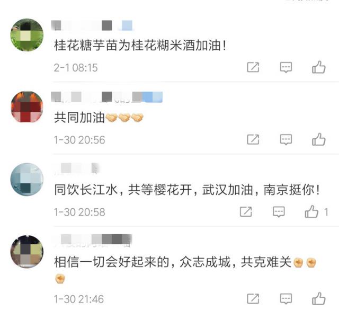
Task: Like the 共同加油 comment
Action: [319, 139]
